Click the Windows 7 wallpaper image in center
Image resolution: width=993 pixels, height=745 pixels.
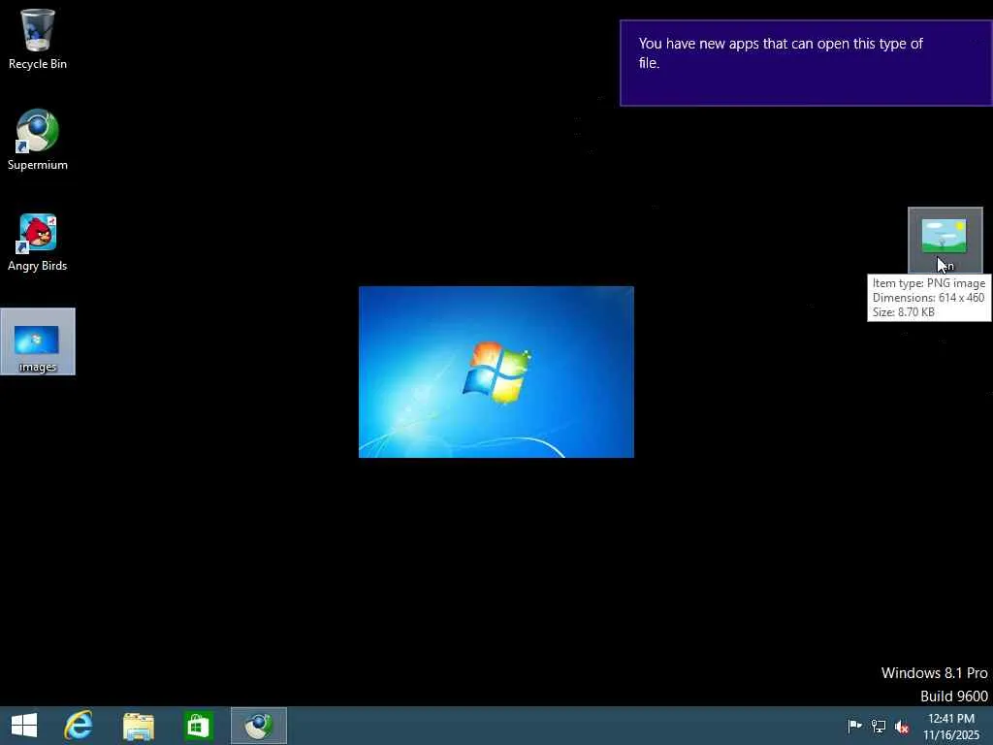tap(496, 372)
